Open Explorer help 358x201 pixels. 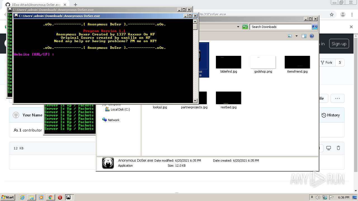tap(312, 36)
